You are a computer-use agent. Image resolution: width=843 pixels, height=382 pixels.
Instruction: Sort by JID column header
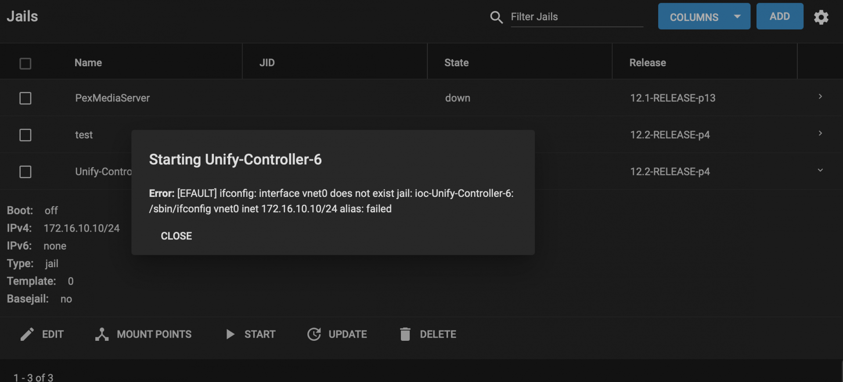click(267, 63)
